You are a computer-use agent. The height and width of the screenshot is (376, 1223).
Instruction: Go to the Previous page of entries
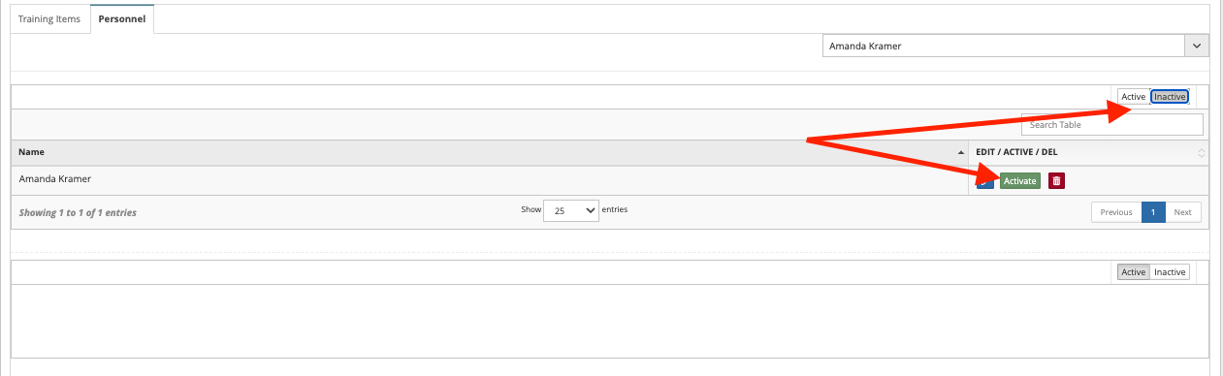(x=1116, y=212)
